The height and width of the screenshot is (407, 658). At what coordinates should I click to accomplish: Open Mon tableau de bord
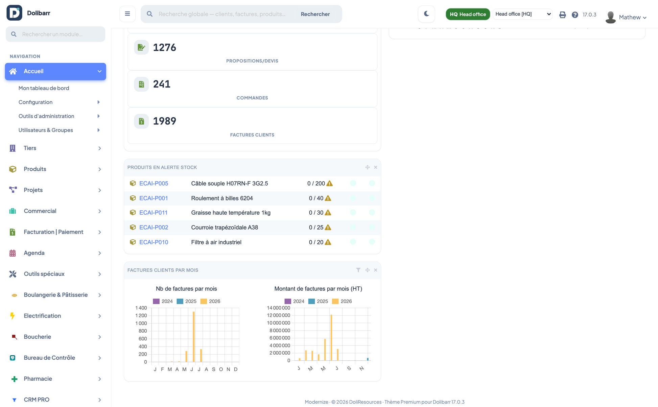pyautogui.click(x=44, y=88)
